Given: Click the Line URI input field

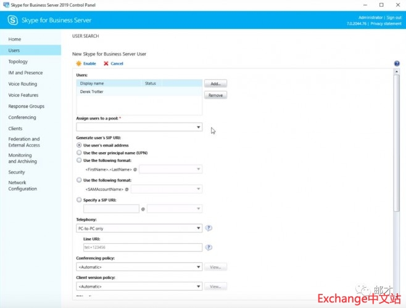Looking at the screenshot, I should [142, 247].
